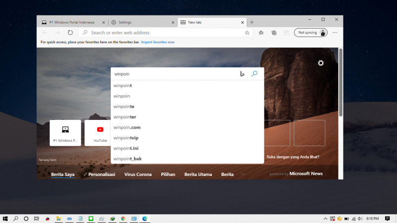Click the Microsoft Edge taskbar icon
This screenshot has height=223, width=397.
click(144, 219)
